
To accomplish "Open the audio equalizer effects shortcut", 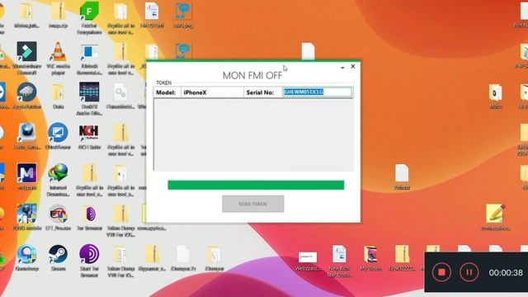I will click(89, 98).
